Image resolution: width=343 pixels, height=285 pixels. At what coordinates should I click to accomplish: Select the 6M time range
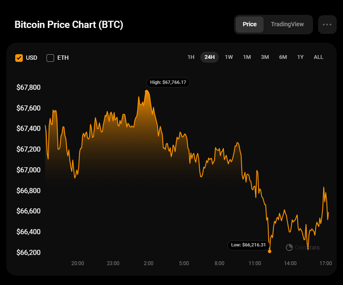pos(283,57)
